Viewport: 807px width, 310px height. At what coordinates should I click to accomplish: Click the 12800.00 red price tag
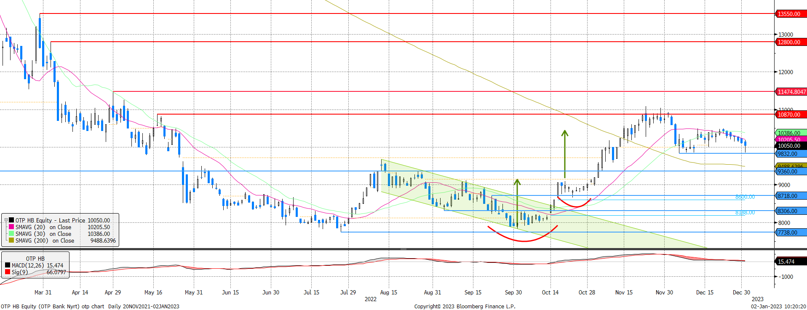coord(791,42)
